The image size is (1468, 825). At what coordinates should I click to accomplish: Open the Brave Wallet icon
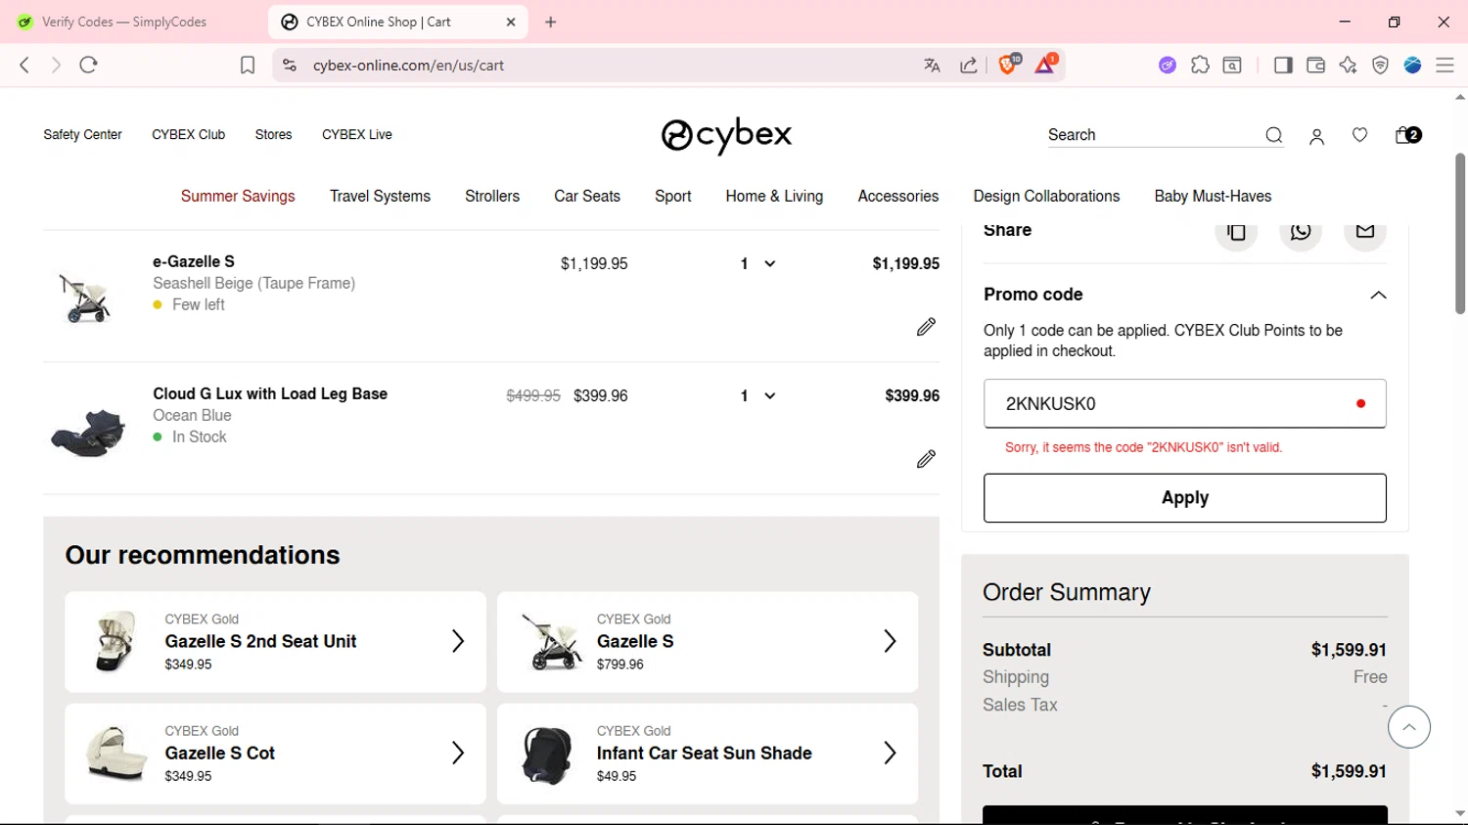tap(1315, 65)
